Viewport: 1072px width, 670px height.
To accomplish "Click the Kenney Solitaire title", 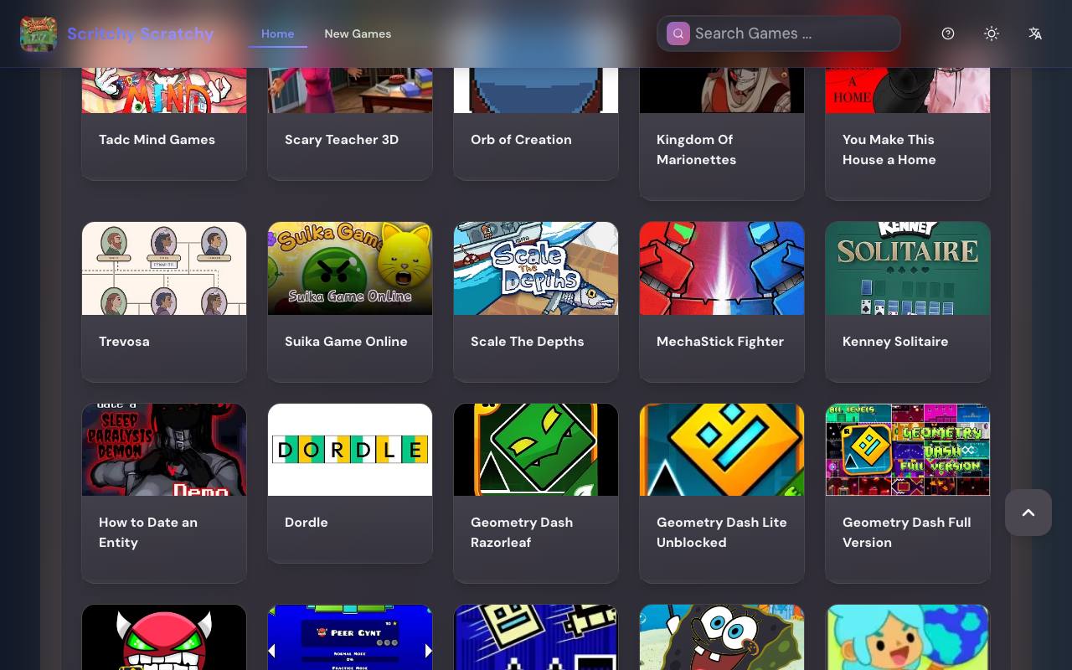I will (895, 342).
